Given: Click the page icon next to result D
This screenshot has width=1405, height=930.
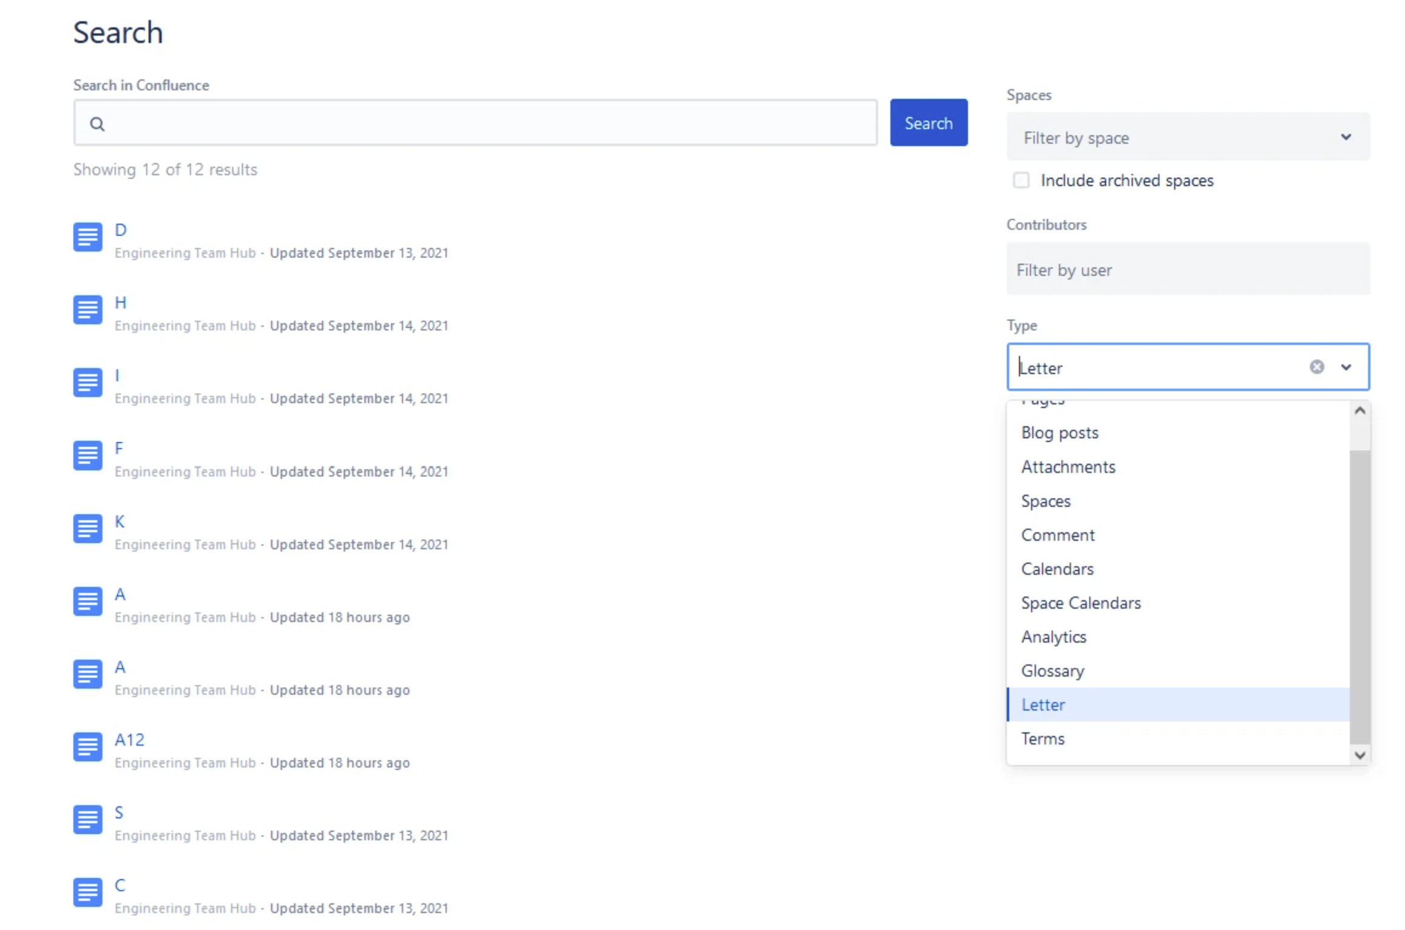Looking at the screenshot, I should pyautogui.click(x=87, y=236).
